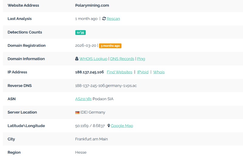
Task: Click the 2026-03-20 registration date
Action: (86, 46)
